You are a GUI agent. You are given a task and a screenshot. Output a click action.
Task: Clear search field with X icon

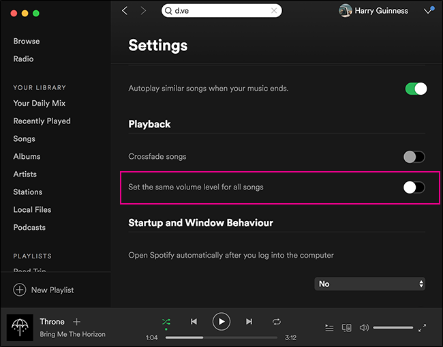274,11
